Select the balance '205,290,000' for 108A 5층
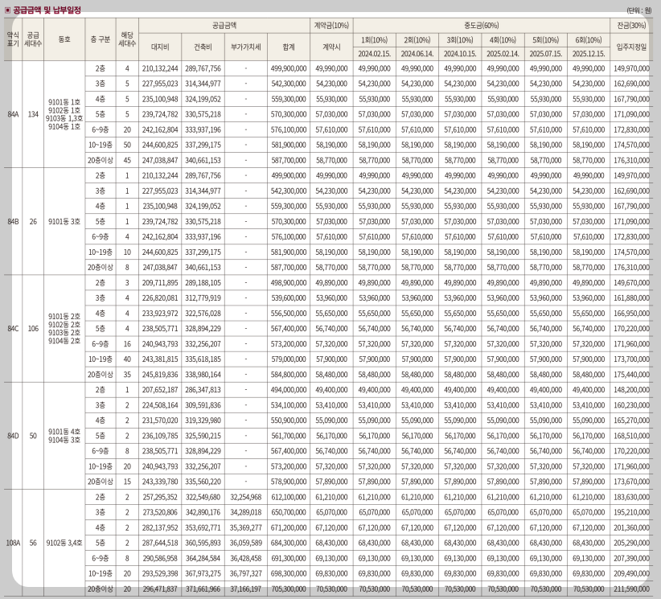Viewport: 661px width, 599px height. coord(631,543)
